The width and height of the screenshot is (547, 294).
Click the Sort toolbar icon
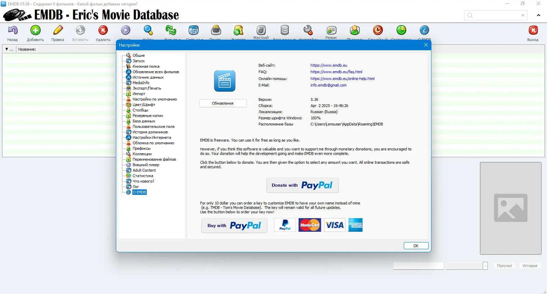click(x=194, y=30)
